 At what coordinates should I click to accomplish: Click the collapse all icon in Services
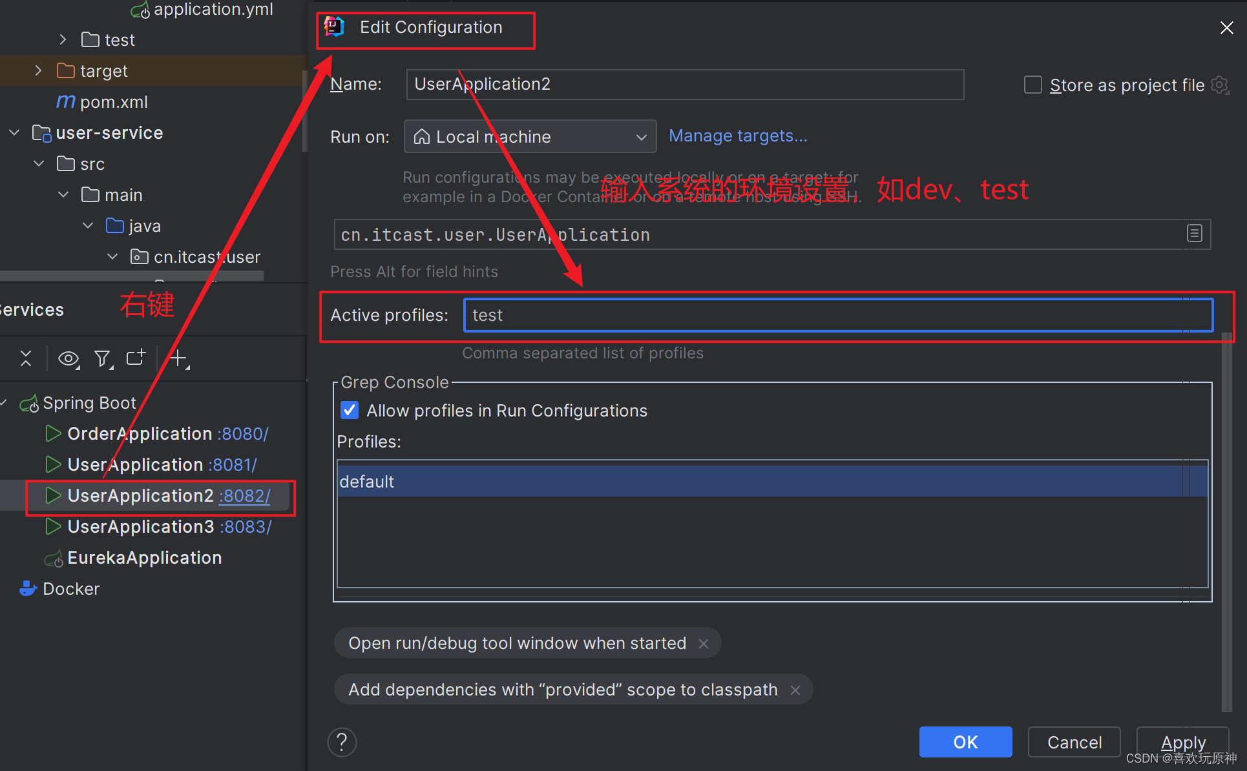point(26,358)
